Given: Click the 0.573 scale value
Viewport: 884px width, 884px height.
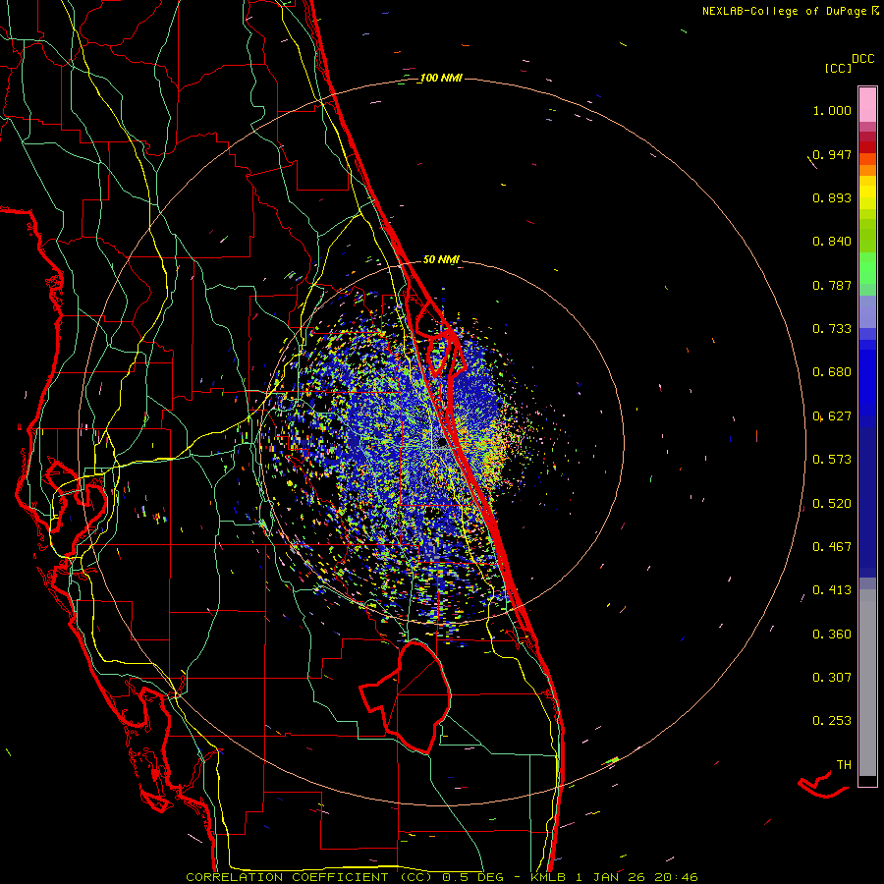Looking at the screenshot, I should coord(832,460).
